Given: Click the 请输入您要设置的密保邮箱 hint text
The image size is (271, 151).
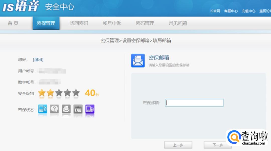Looking at the screenshot, I should click(x=169, y=65).
